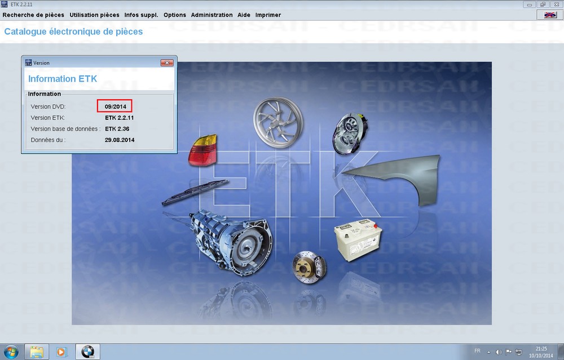The width and height of the screenshot is (564, 360).
Task: Click the Information ETK heading
Action: coord(63,79)
